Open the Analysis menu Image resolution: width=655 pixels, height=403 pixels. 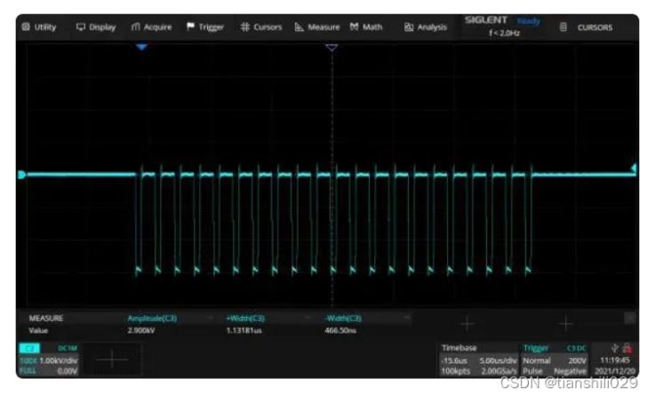point(425,28)
